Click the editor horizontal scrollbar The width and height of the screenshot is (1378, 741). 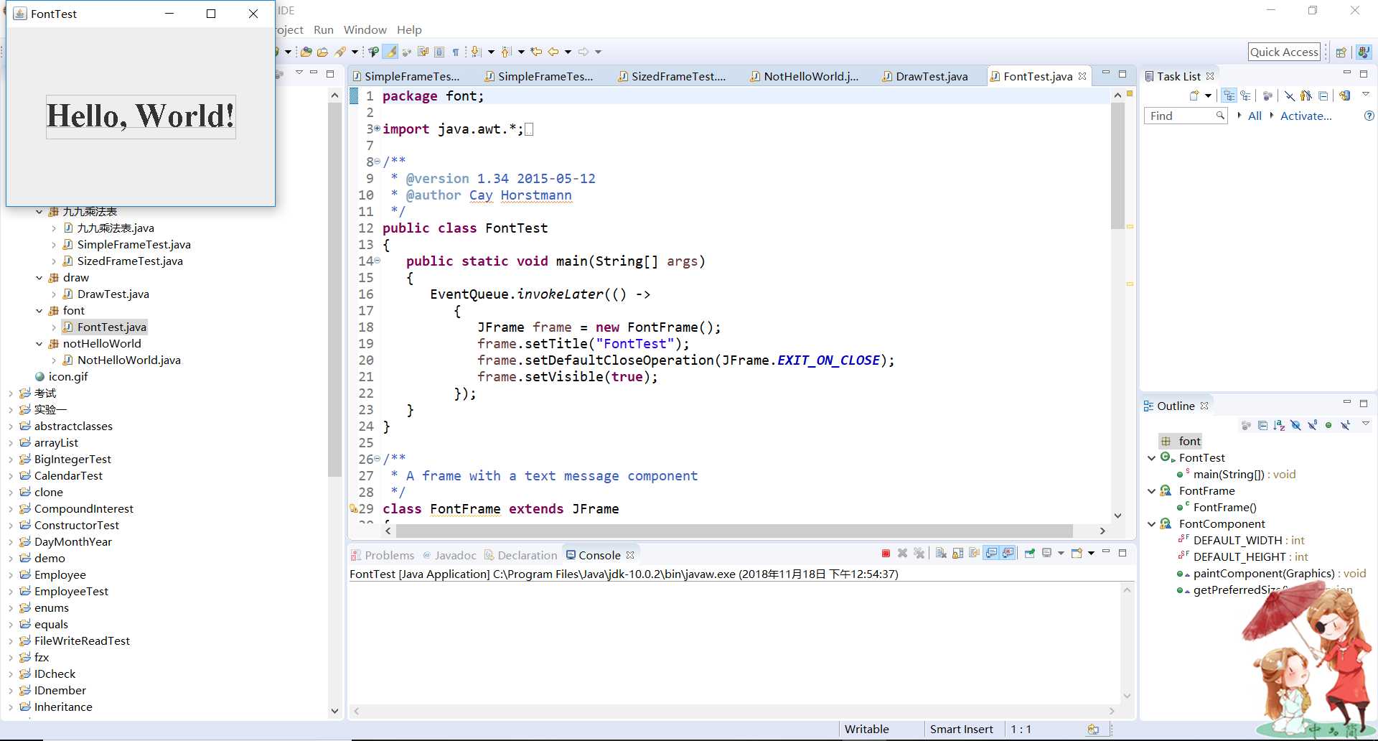pos(733,531)
